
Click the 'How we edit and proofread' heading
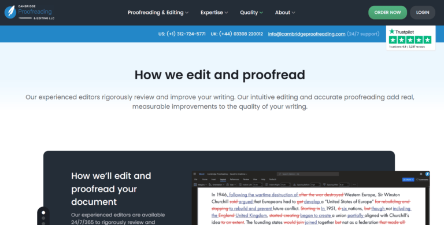click(x=220, y=75)
